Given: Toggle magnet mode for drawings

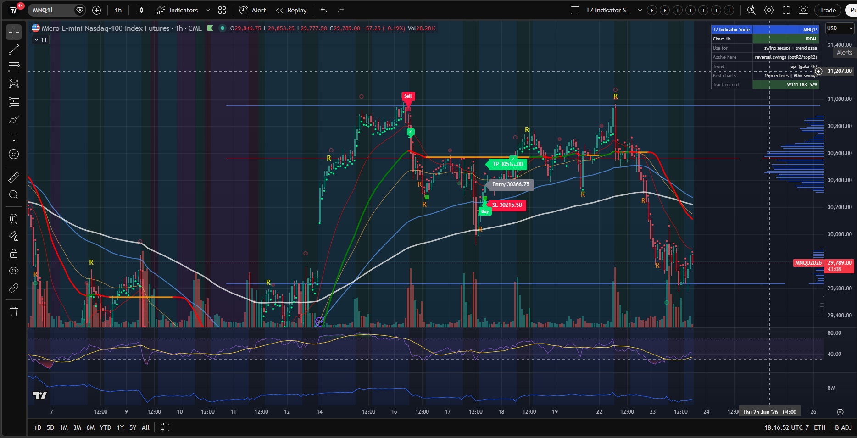Looking at the screenshot, I should [x=14, y=218].
